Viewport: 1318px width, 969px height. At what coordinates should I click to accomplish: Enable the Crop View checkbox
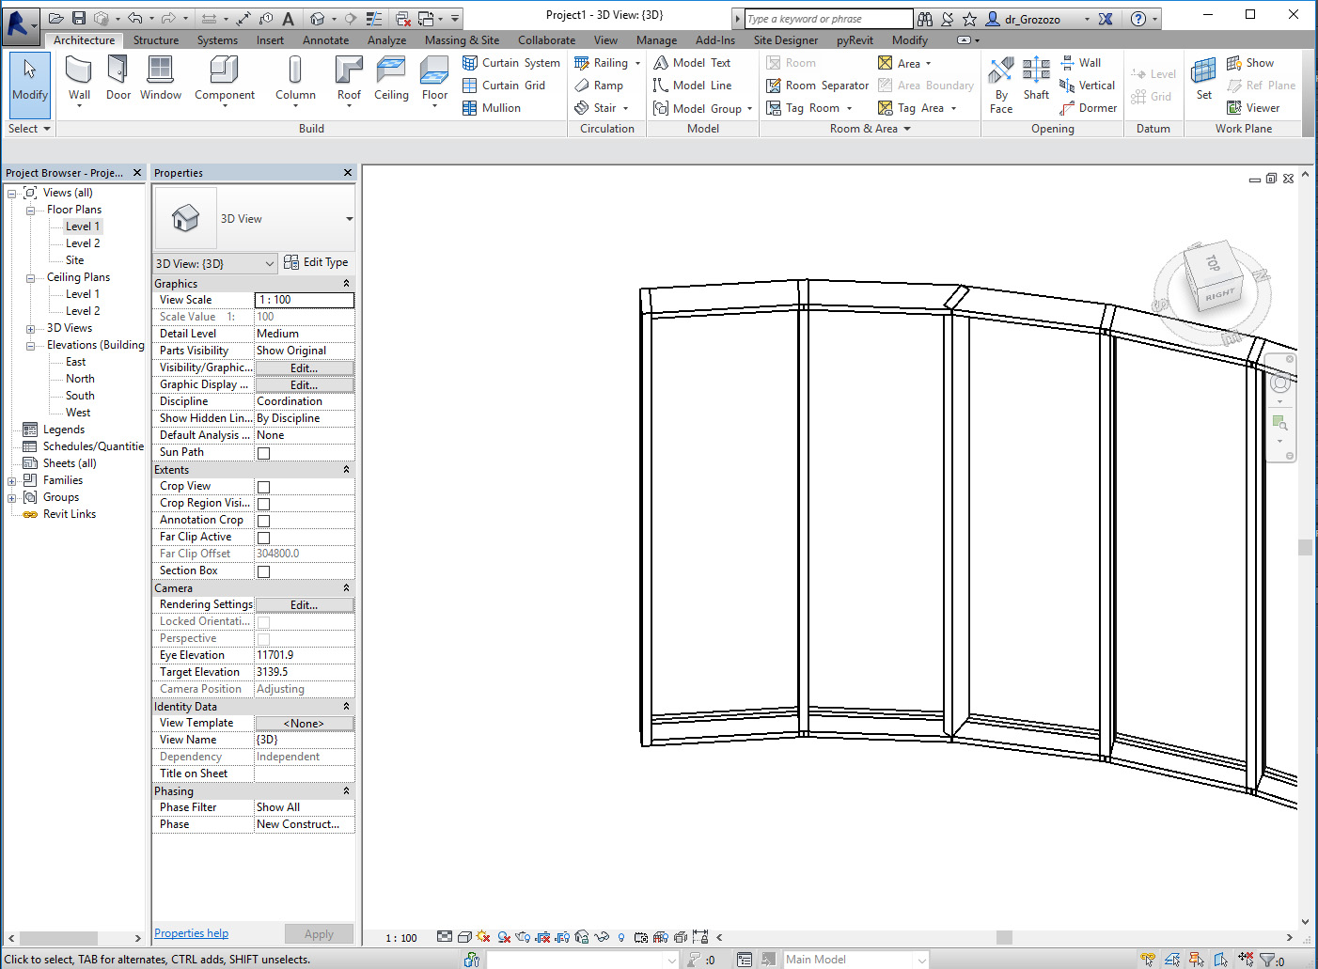[263, 486]
